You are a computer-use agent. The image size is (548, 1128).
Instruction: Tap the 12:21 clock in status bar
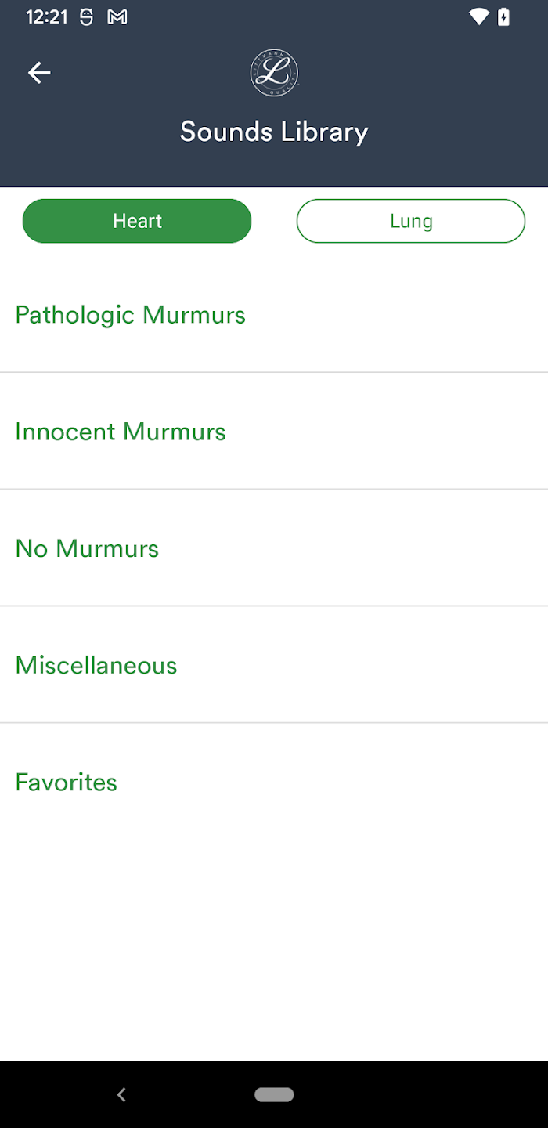coord(47,16)
